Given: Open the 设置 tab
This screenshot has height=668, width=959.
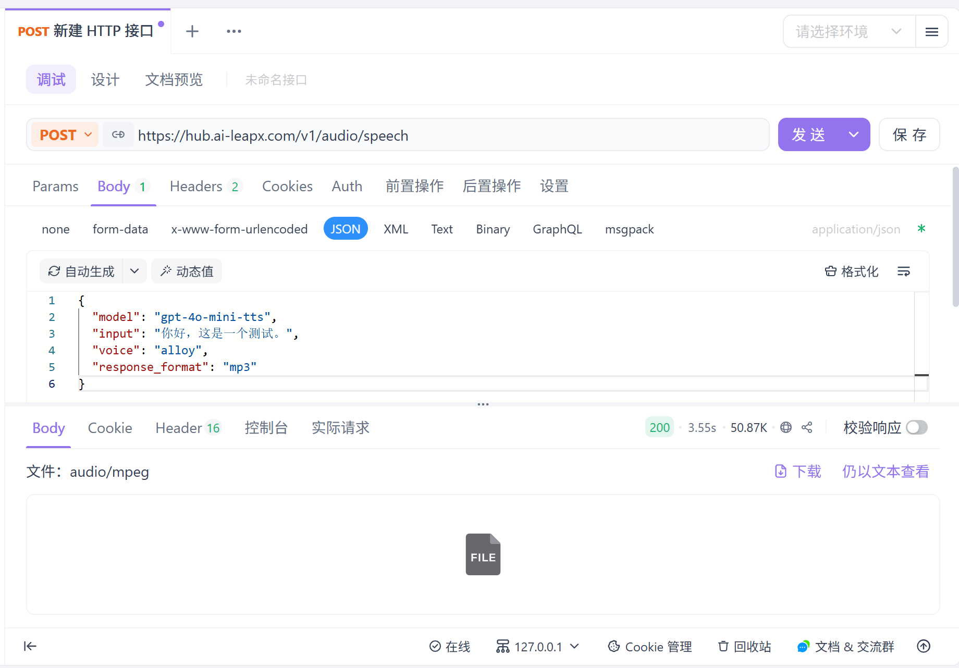Looking at the screenshot, I should (554, 187).
